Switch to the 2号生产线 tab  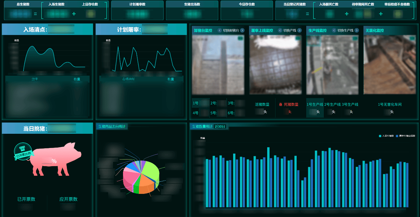click(x=332, y=104)
